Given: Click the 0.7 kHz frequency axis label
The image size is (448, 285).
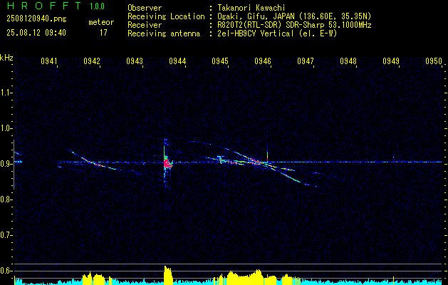Looking at the screenshot, I should (x=6, y=235).
